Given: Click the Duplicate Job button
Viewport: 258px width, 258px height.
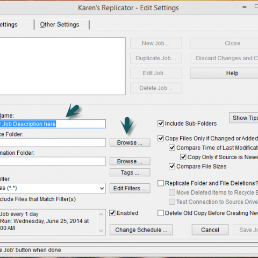Looking at the screenshot, I should (x=156, y=58).
